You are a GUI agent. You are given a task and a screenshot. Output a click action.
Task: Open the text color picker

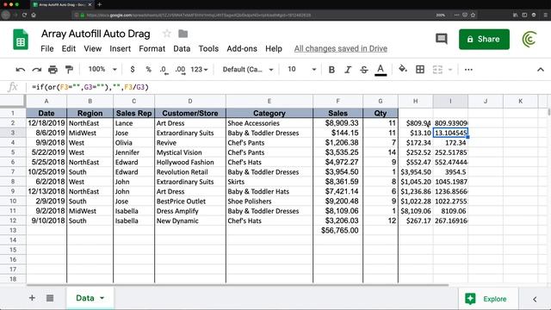click(x=381, y=70)
